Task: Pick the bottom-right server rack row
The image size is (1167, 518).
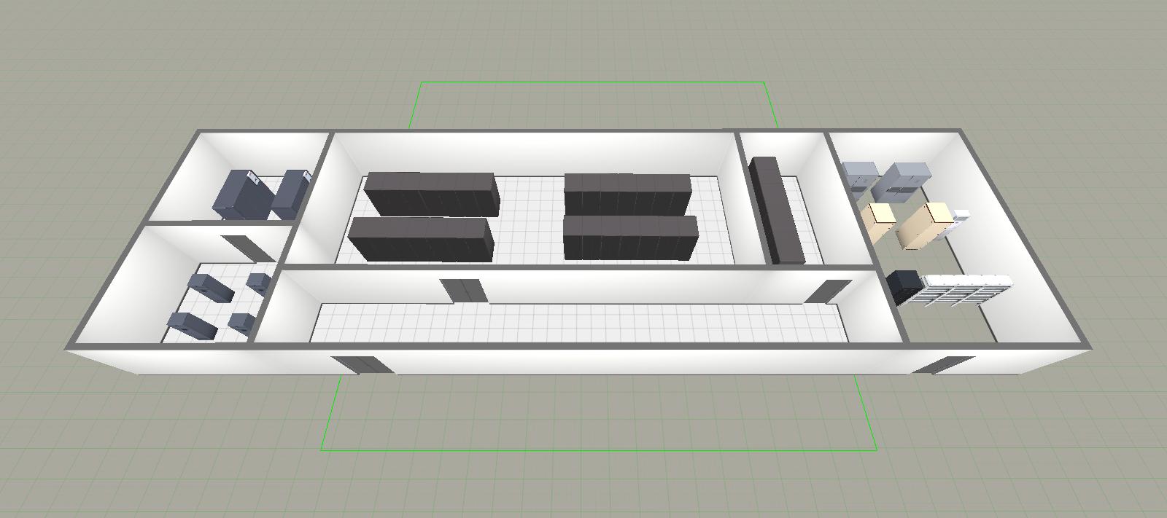Action: point(631,238)
